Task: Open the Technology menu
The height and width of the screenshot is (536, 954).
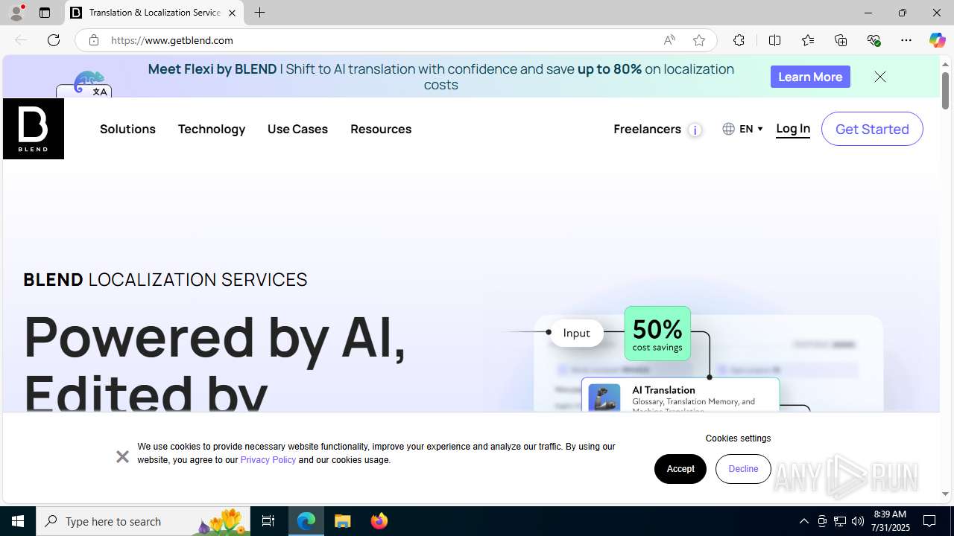Action: [x=212, y=129]
